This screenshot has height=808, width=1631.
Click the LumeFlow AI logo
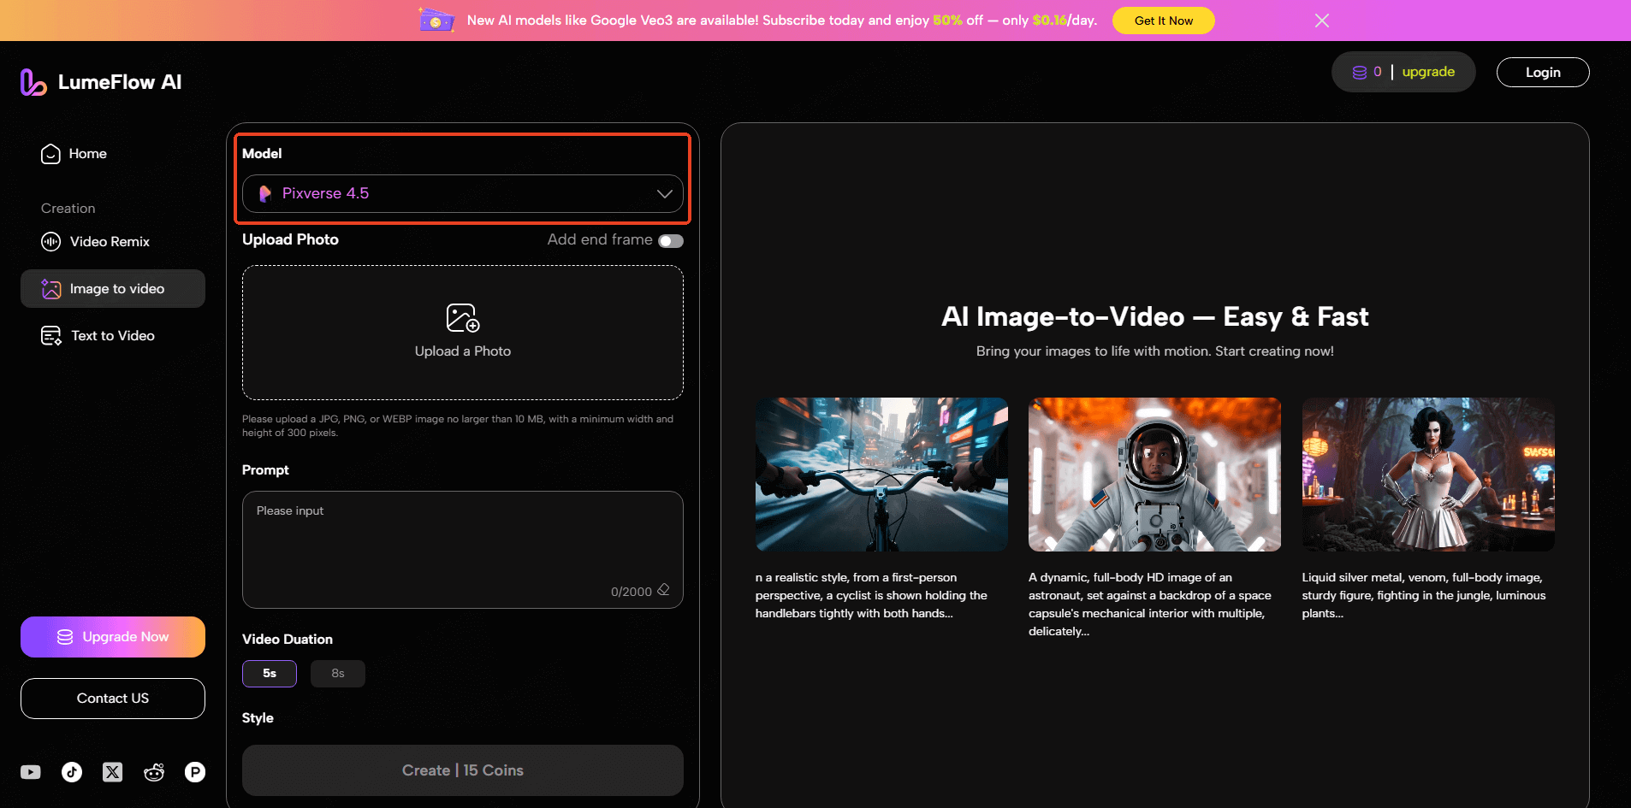[x=101, y=82]
